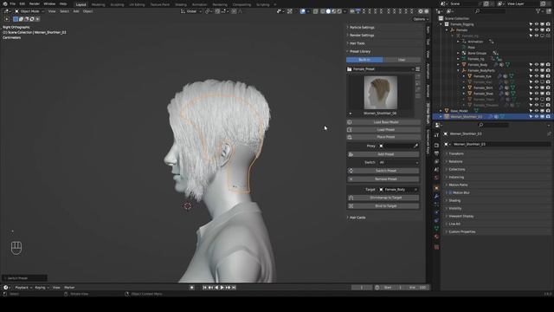This screenshot has height=312, width=554.
Task: Click the Proxy eyedropper icon
Action: [x=415, y=146]
